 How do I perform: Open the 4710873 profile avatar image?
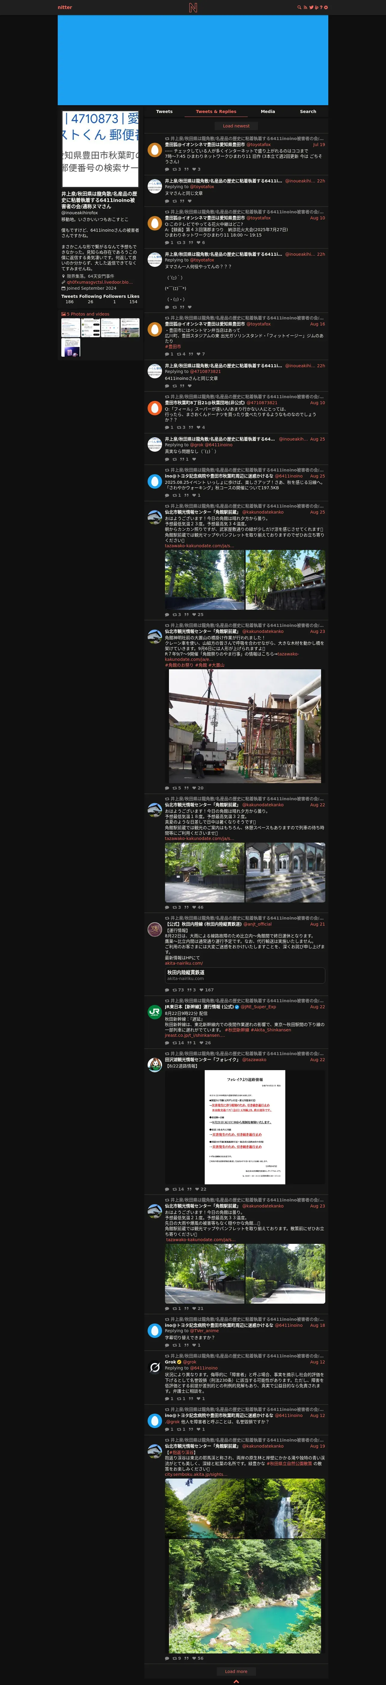(101, 149)
